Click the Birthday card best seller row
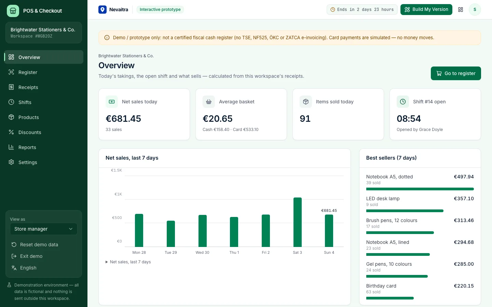The image size is (492, 307). click(420, 291)
